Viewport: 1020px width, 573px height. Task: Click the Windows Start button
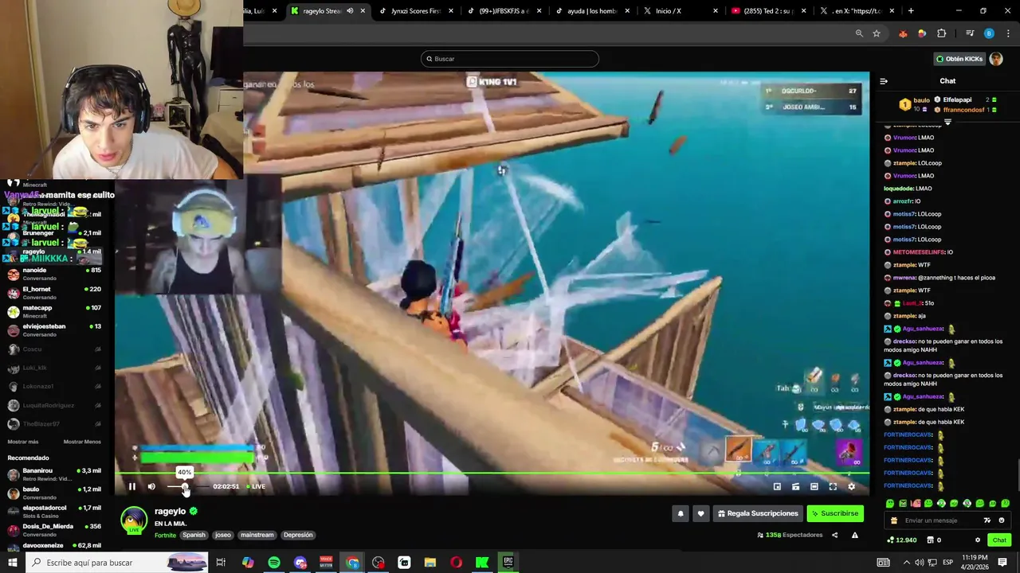[x=13, y=563]
